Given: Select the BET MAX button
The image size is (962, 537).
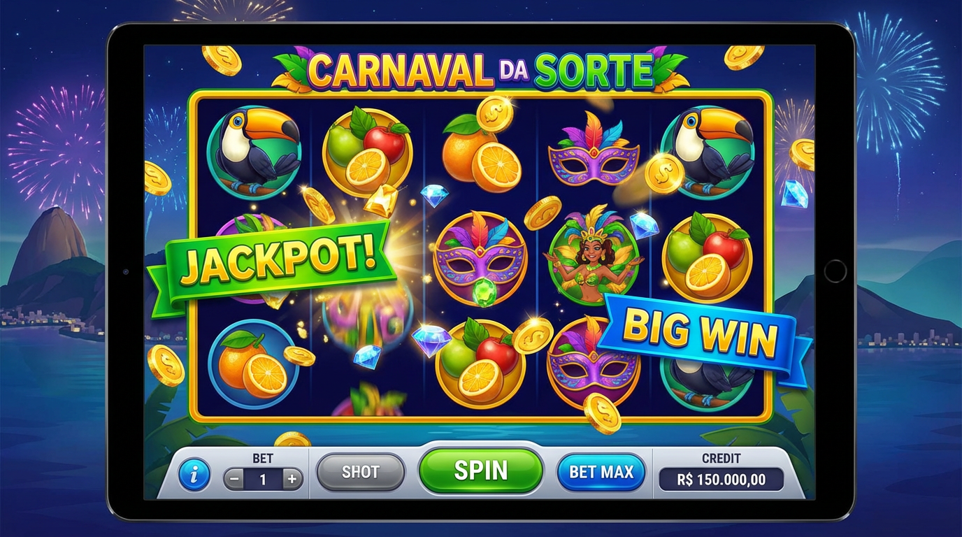Looking at the screenshot, I should point(601,472).
